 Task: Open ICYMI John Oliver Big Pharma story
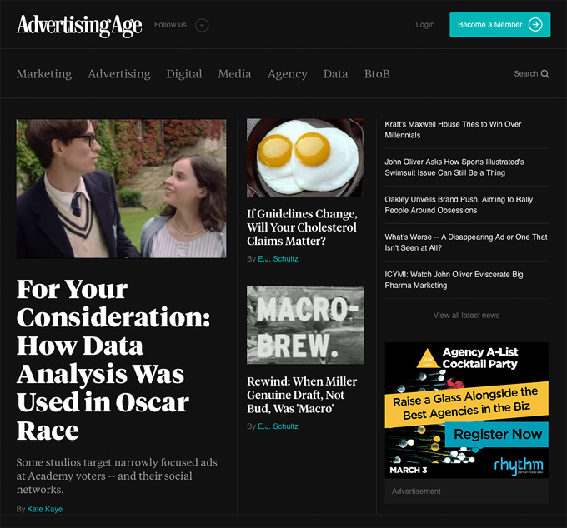coord(454,280)
